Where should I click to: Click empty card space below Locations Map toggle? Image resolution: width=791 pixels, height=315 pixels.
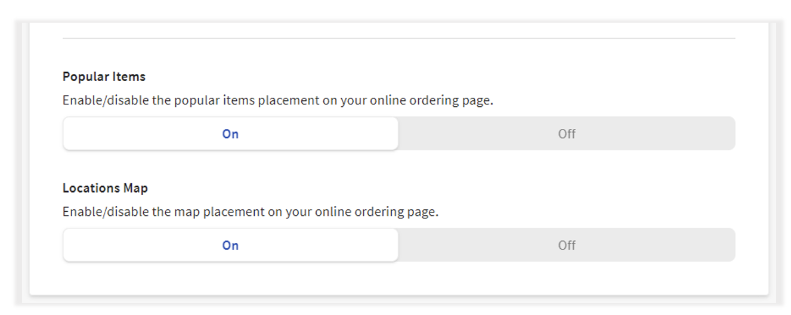[398, 278]
